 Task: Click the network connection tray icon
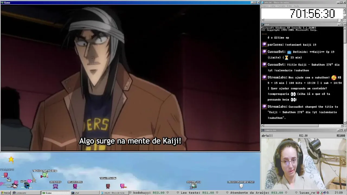(324, 193)
